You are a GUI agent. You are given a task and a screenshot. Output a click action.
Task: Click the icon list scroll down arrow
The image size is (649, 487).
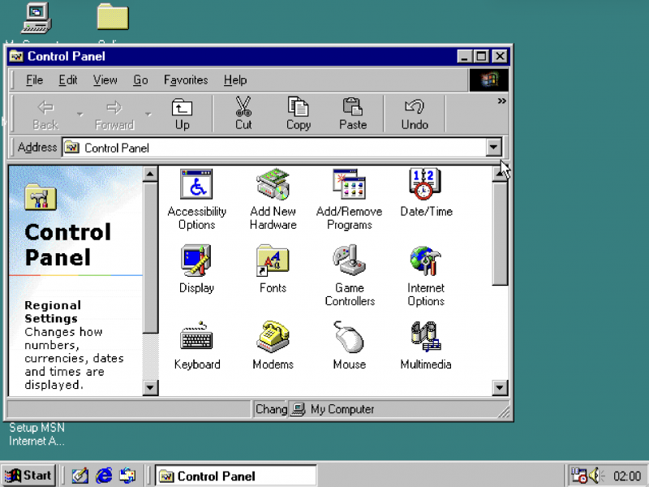500,388
